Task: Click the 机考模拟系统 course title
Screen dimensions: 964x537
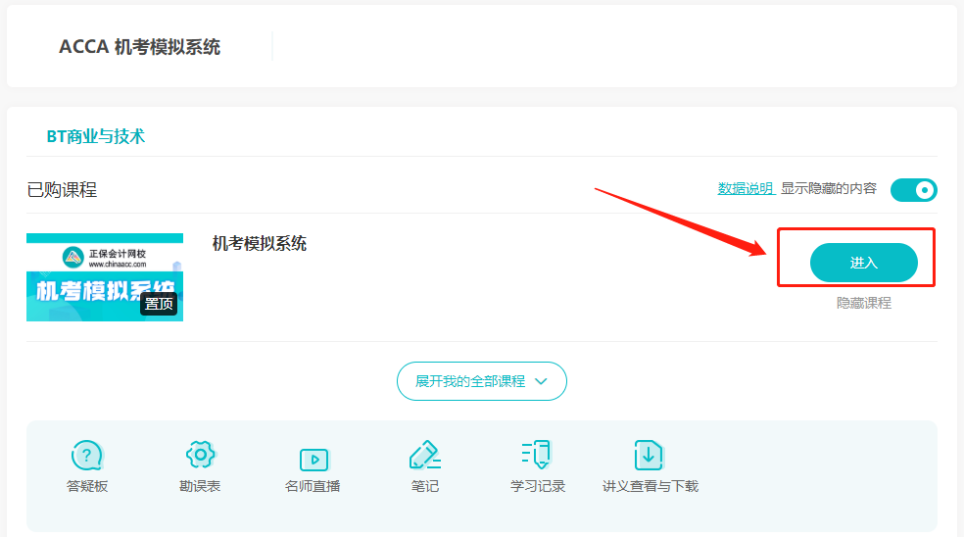Action: pos(260,244)
